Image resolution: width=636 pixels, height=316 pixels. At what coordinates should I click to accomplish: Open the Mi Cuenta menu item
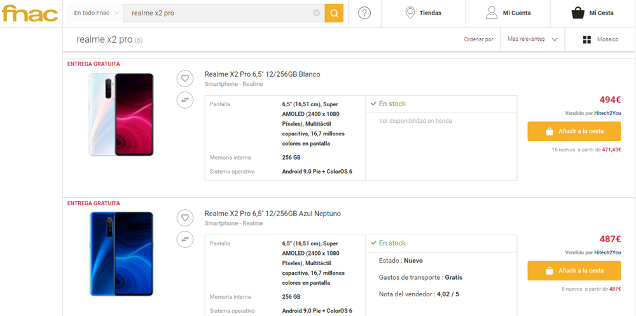click(508, 13)
